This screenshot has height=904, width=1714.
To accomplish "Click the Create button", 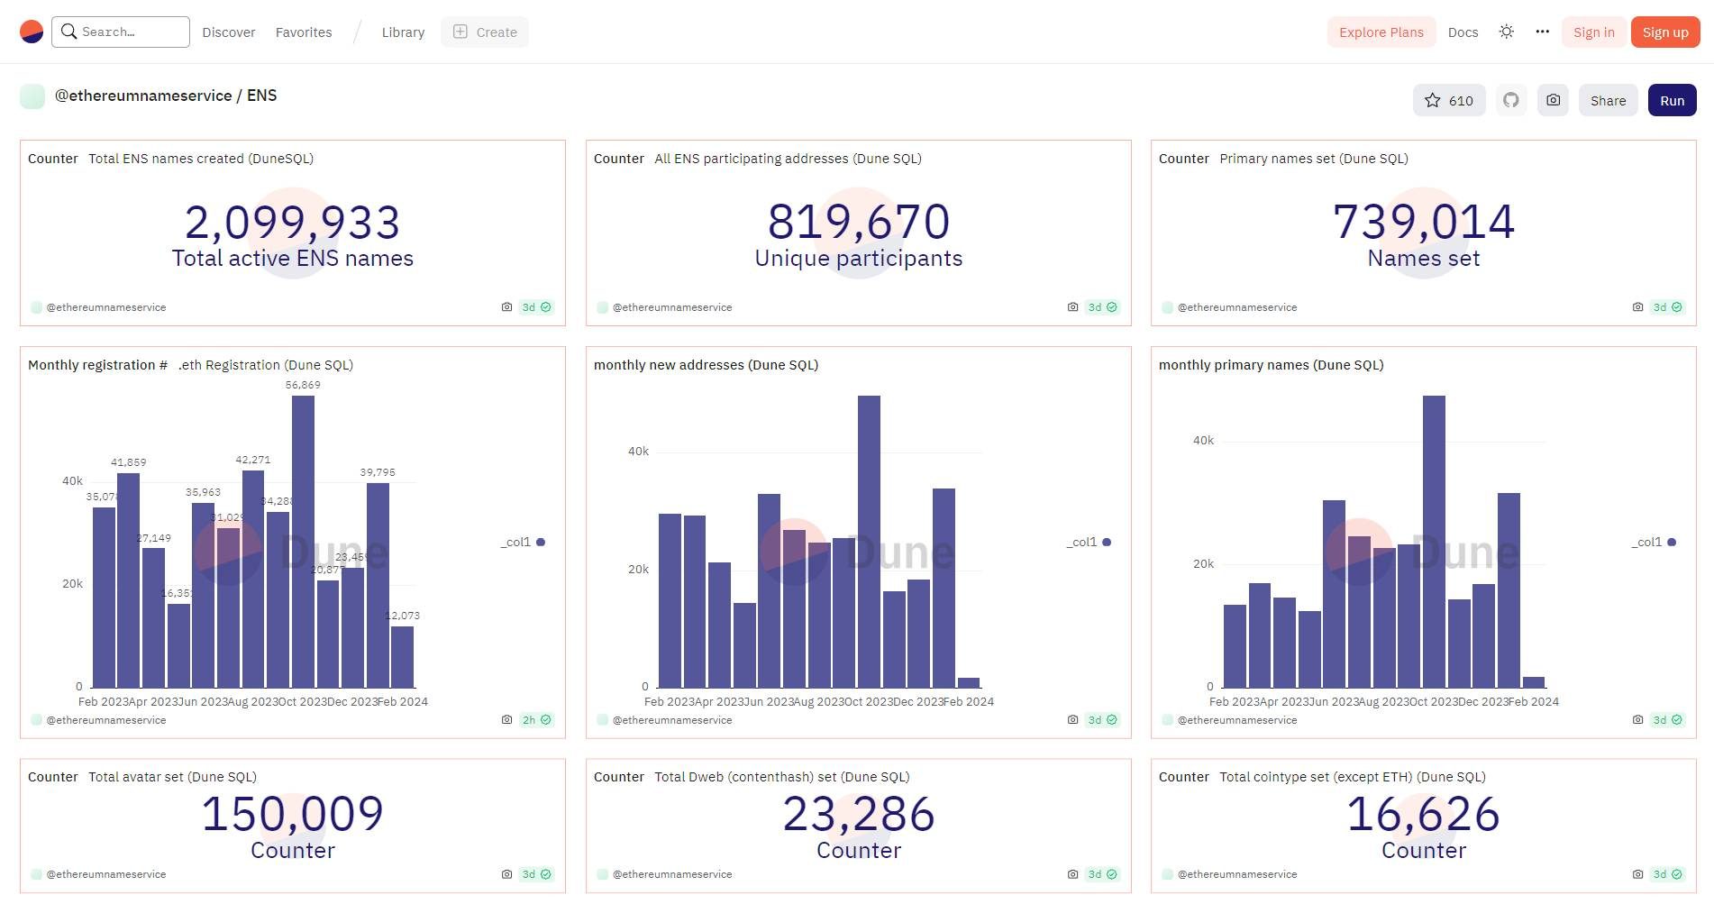I will click(x=485, y=32).
